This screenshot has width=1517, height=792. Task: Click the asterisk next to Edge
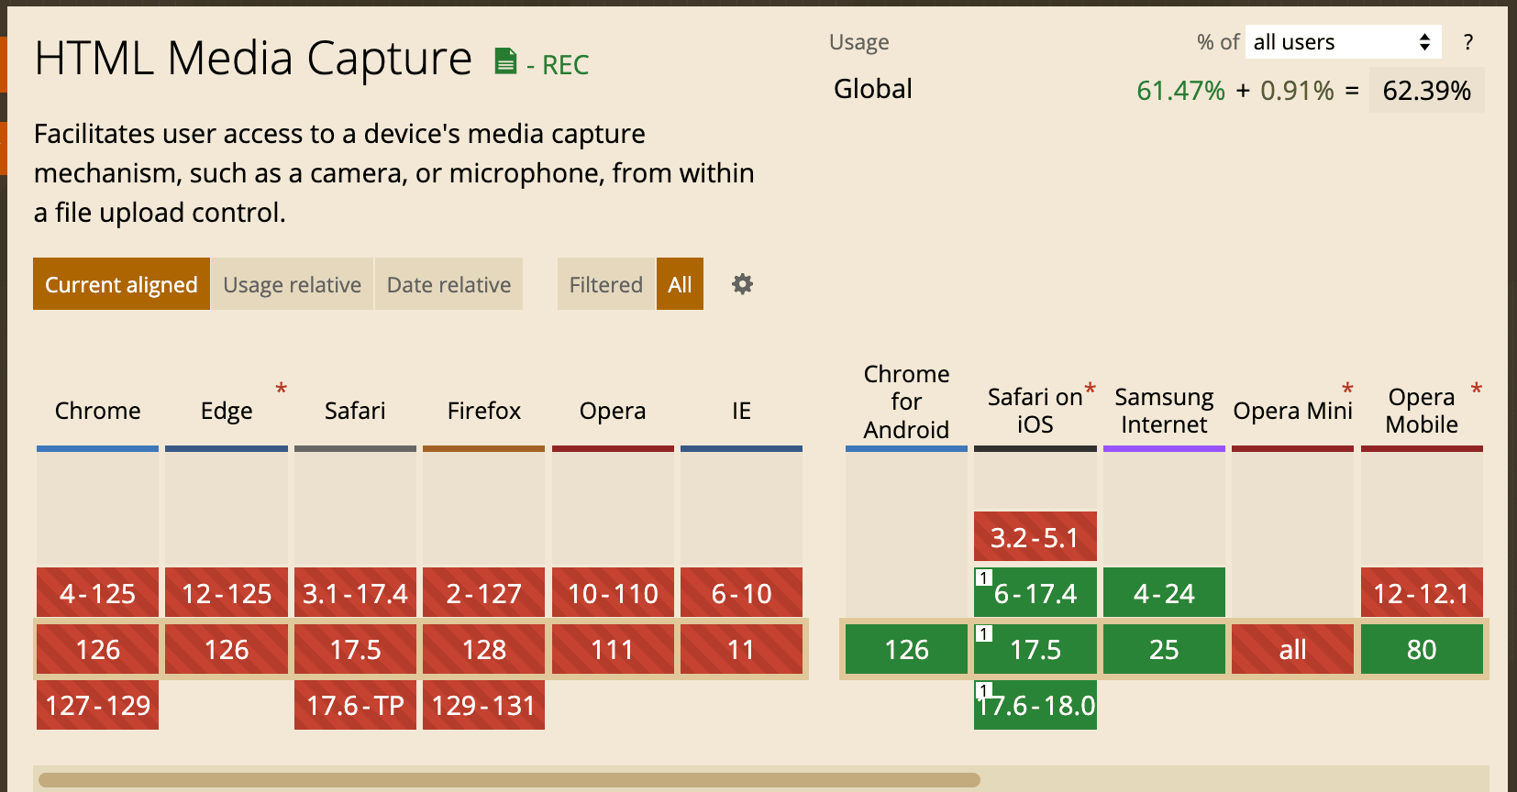(282, 389)
